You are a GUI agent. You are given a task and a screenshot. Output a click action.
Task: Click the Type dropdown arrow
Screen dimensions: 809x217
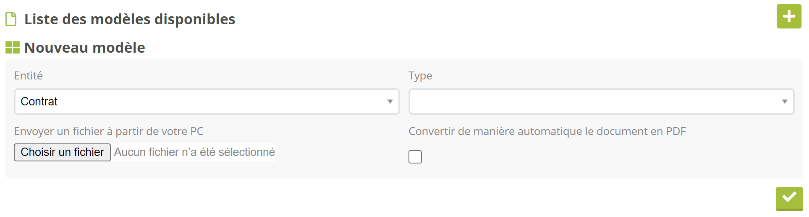click(784, 102)
